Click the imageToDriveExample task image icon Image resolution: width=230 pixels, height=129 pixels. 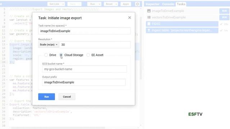[149, 11]
